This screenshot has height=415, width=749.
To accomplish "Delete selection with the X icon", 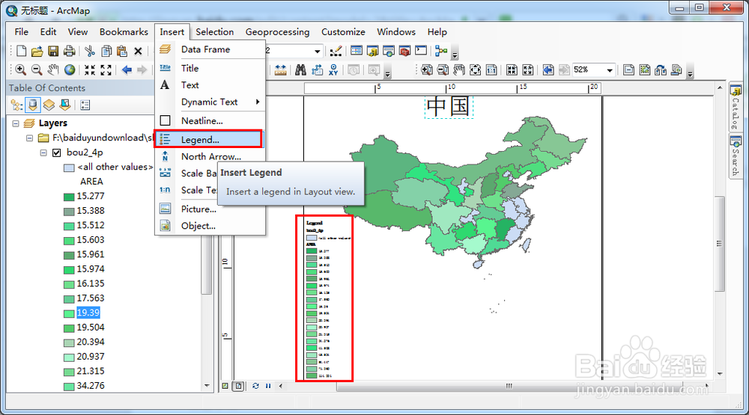I will click(x=138, y=51).
